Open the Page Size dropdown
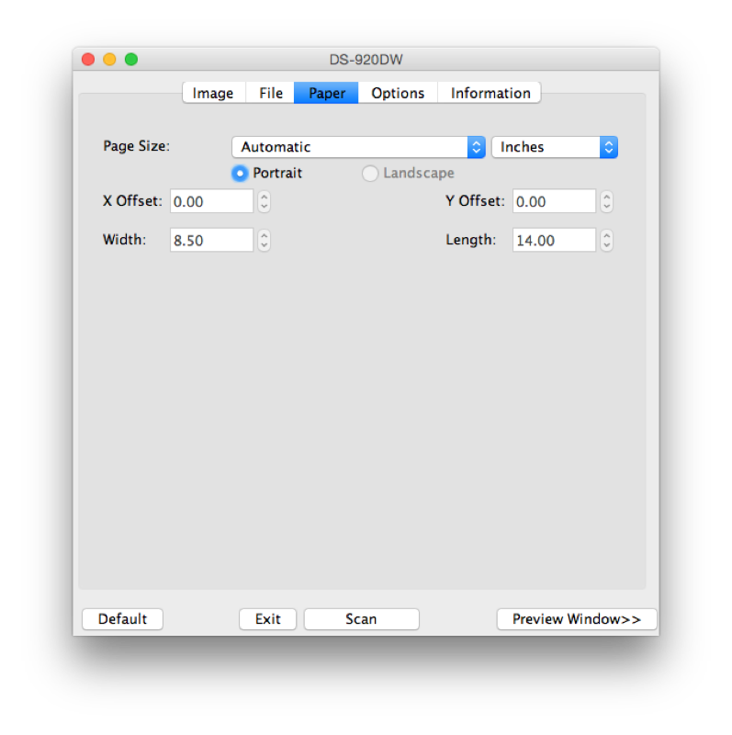Viewport: 732px width, 735px height. tap(358, 147)
